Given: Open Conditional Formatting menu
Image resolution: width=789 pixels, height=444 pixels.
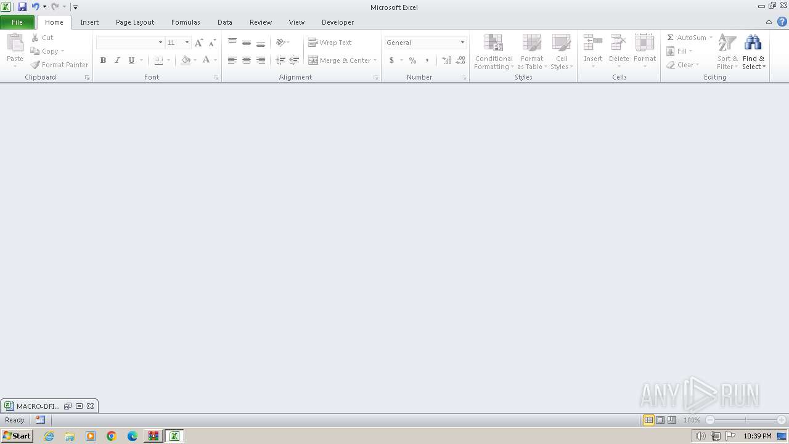Looking at the screenshot, I should (x=494, y=52).
